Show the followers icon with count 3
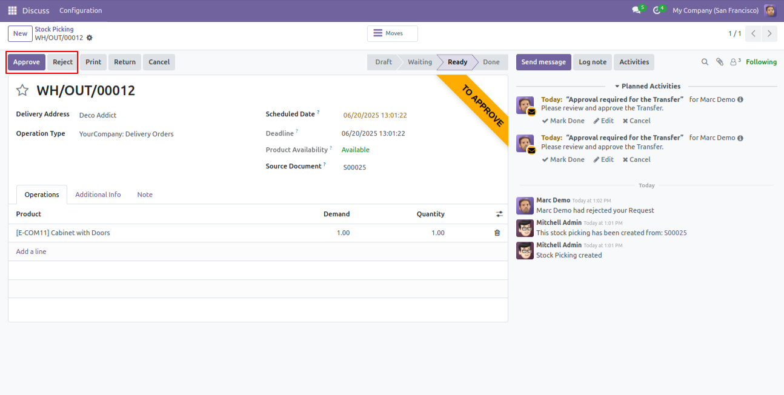 [736, 62]
